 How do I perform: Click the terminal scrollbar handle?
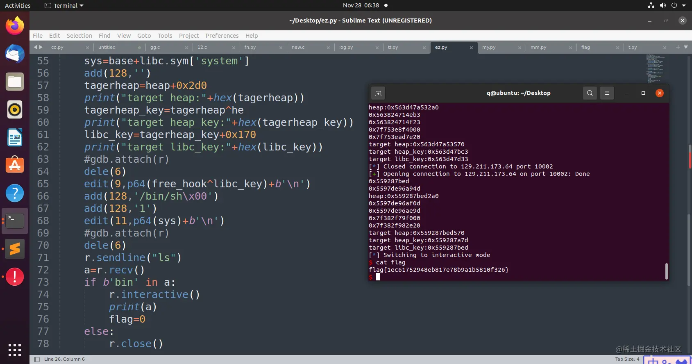pos(667,271)
